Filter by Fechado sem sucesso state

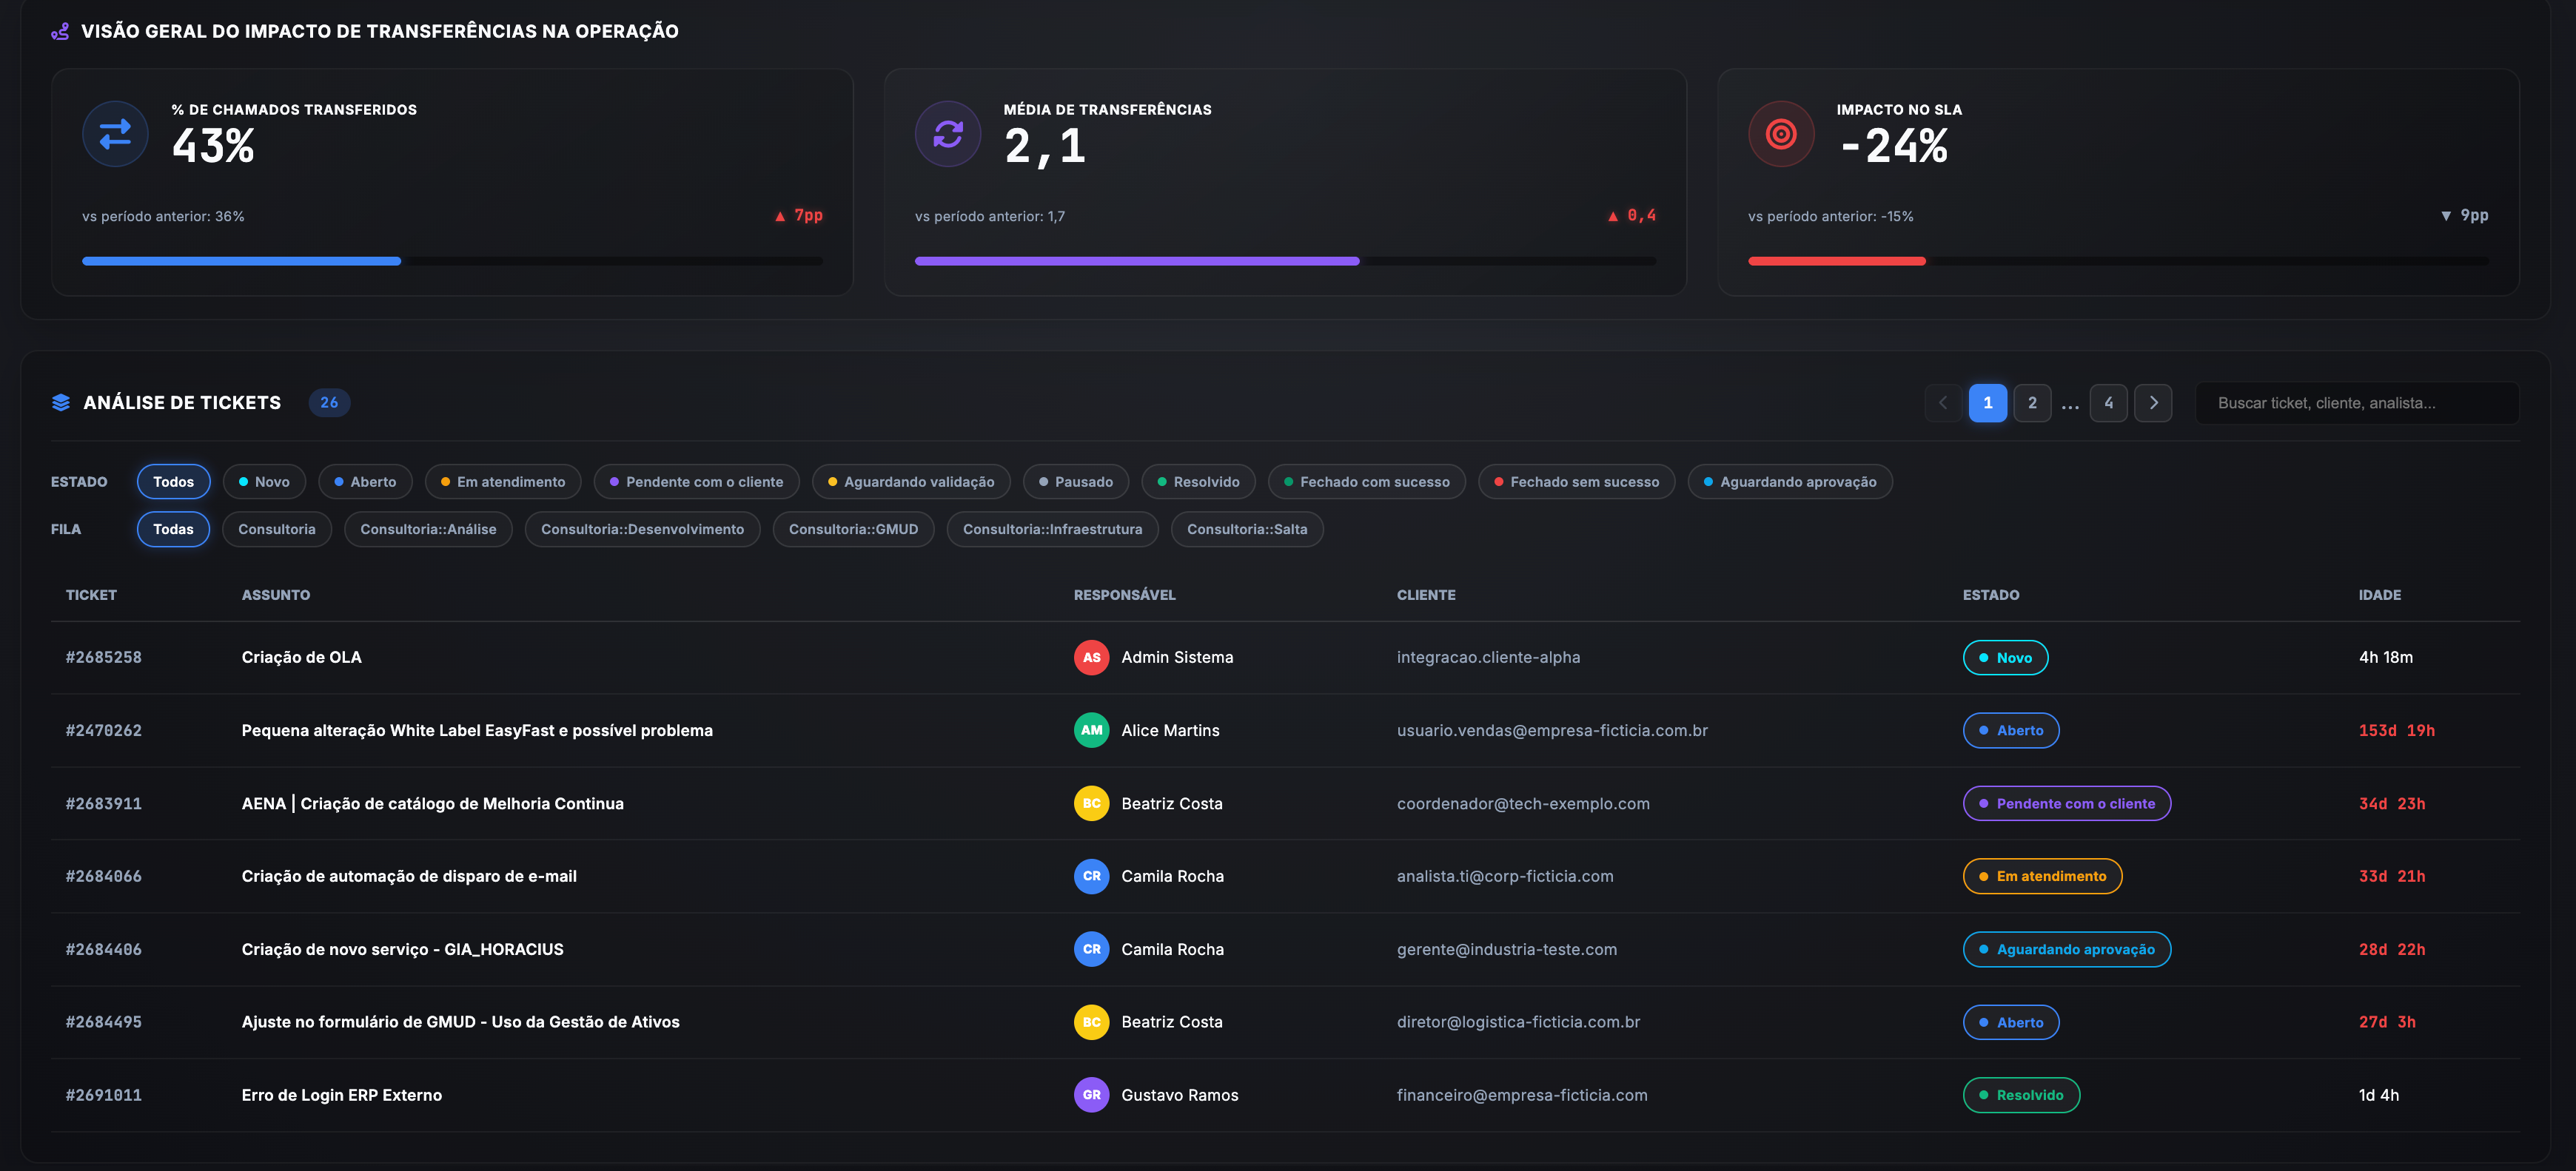pos(1576,482)
